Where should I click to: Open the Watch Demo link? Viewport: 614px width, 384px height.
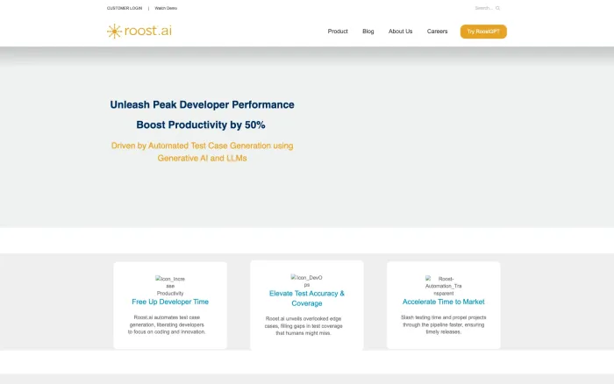point(166,8)
